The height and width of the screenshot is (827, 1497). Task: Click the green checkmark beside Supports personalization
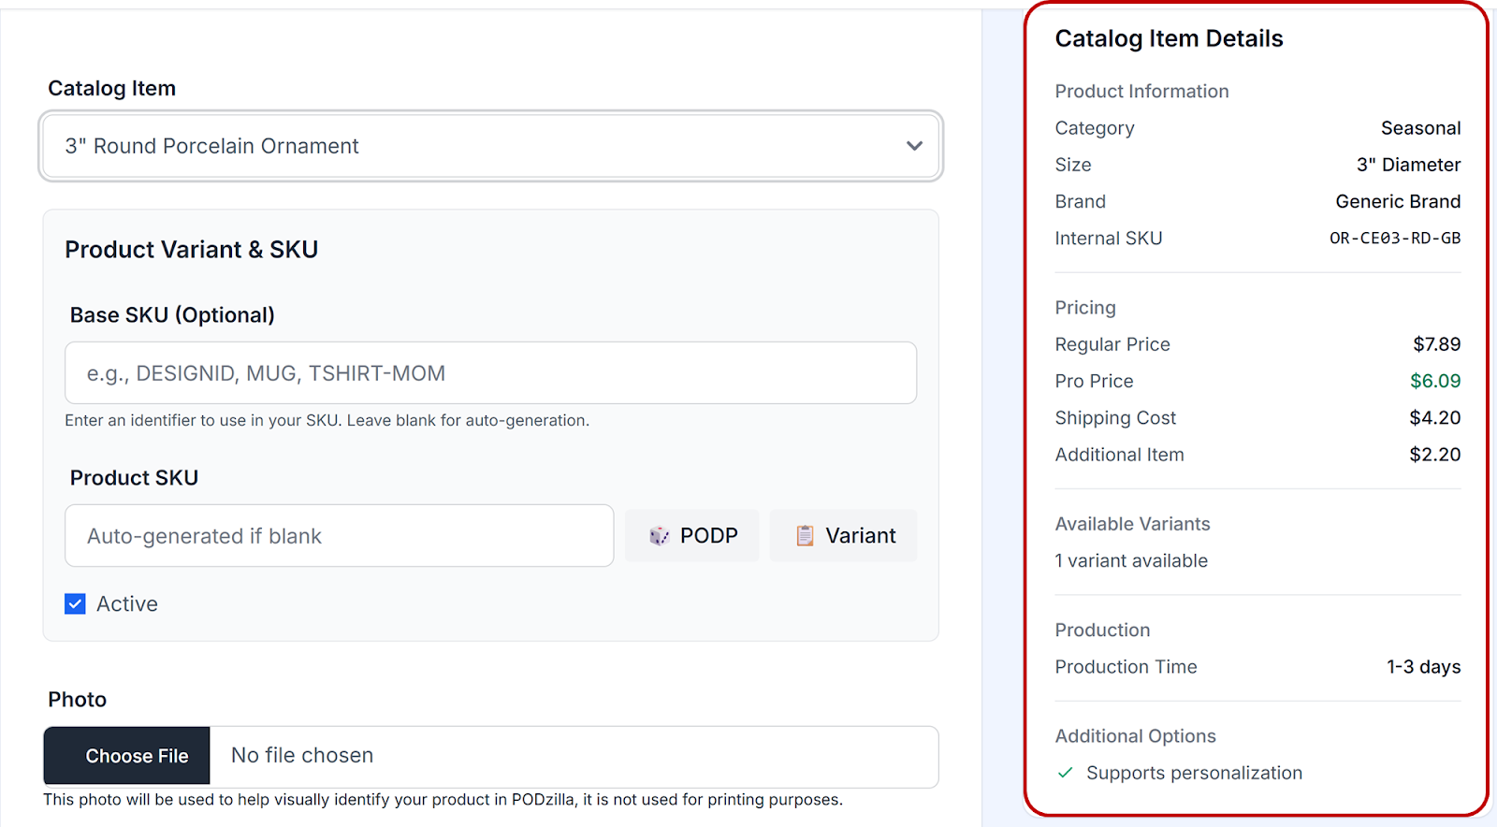tap(1065, 773)
